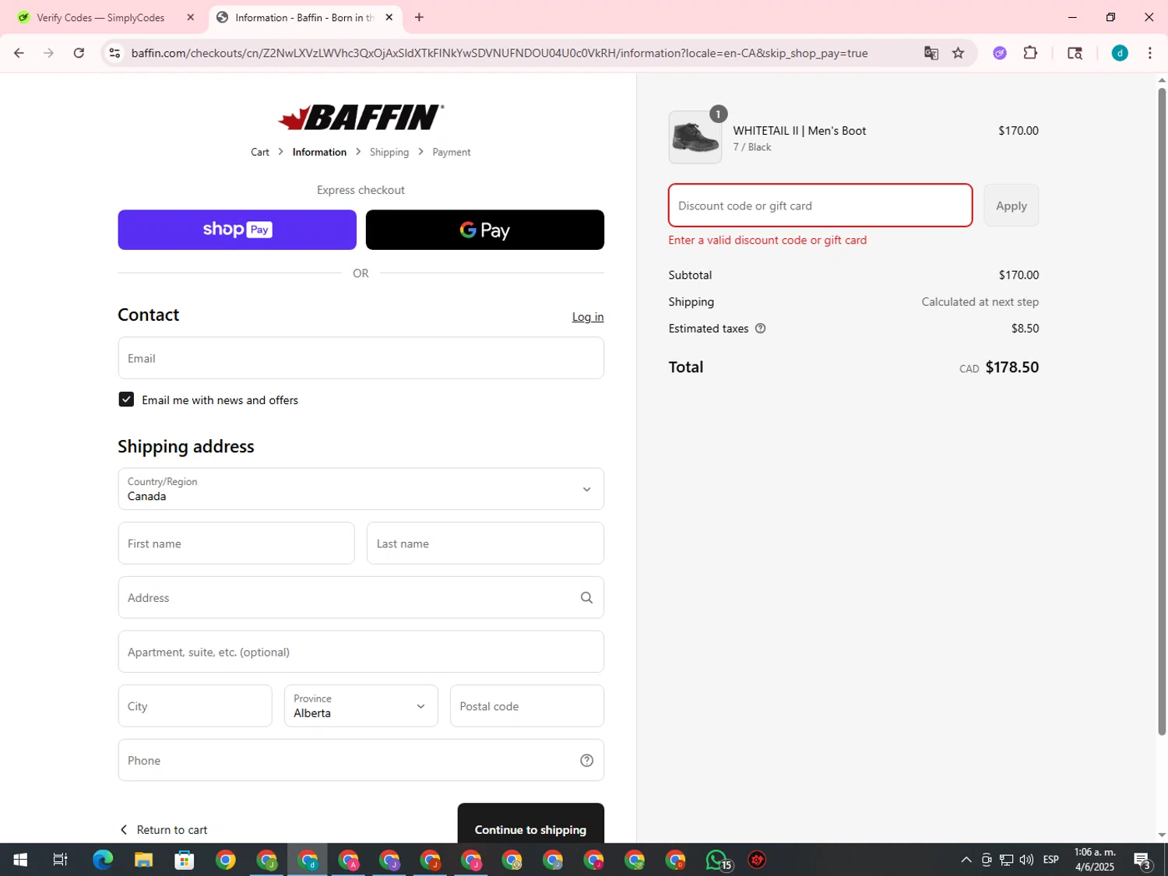Click the Last name field

(x=485, y=544)
